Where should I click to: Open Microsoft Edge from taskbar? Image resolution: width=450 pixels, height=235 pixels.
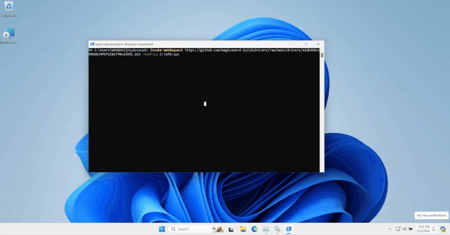[254, 229]
